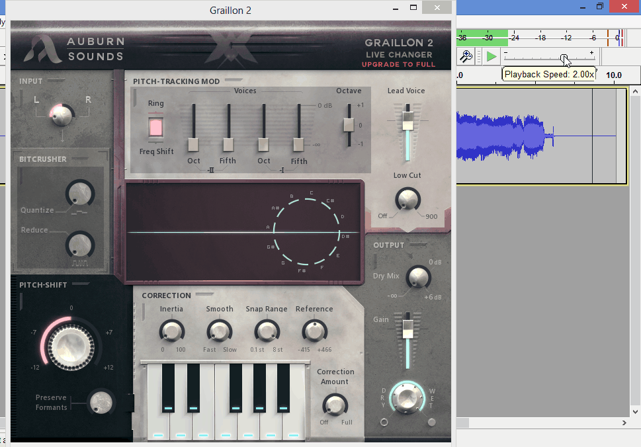641x447 pixels.
Task: Click the toolbar drag grip beside Play-at-speed
Action: 479,56
